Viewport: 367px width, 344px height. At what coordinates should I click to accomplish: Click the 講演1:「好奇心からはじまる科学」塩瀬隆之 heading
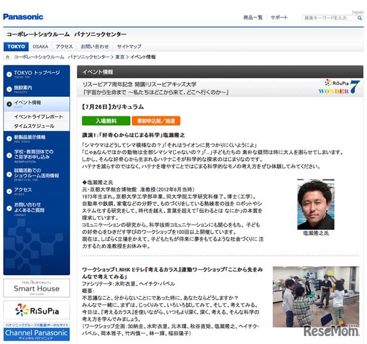(133, 135)
